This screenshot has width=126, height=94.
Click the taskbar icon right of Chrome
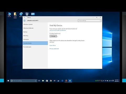55,81
